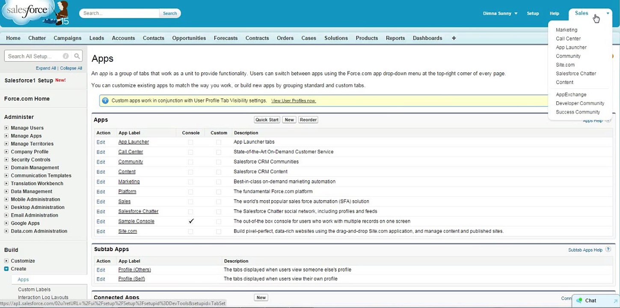The width and height of the screenshot is (620, 308).
Task: Toggle Custom checkbox for Content row
Action: pyautogui.click(x=219, y=172)
